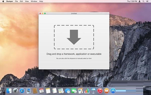151x95 pixels.
Task: Open iTunes music note in dock
Action: (x=100, y=91)
